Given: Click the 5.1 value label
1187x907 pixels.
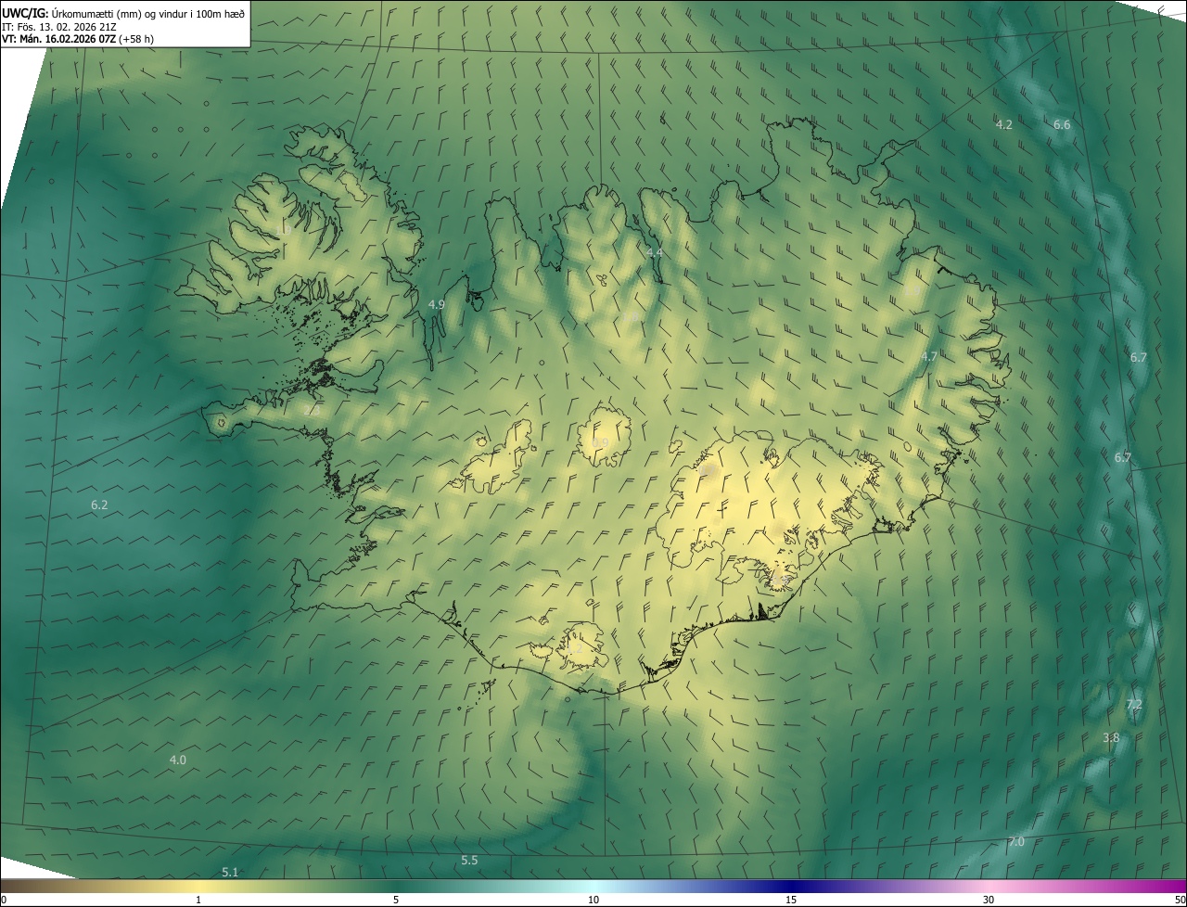Looking at the screenshot, I should click(230, 873).
